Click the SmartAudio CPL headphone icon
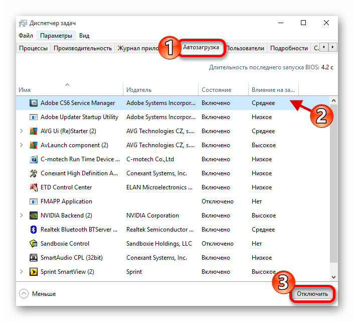This screenshot has width=354, height=322. click(x=34, y=258)
